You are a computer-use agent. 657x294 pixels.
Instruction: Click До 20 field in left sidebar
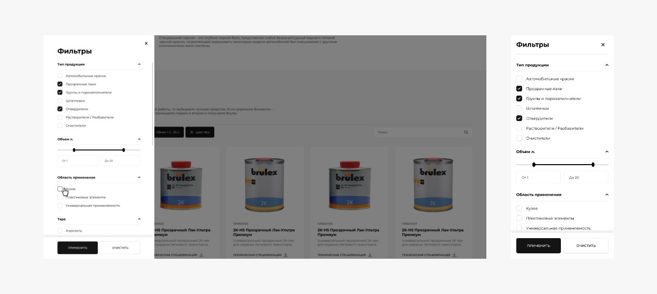120,161
